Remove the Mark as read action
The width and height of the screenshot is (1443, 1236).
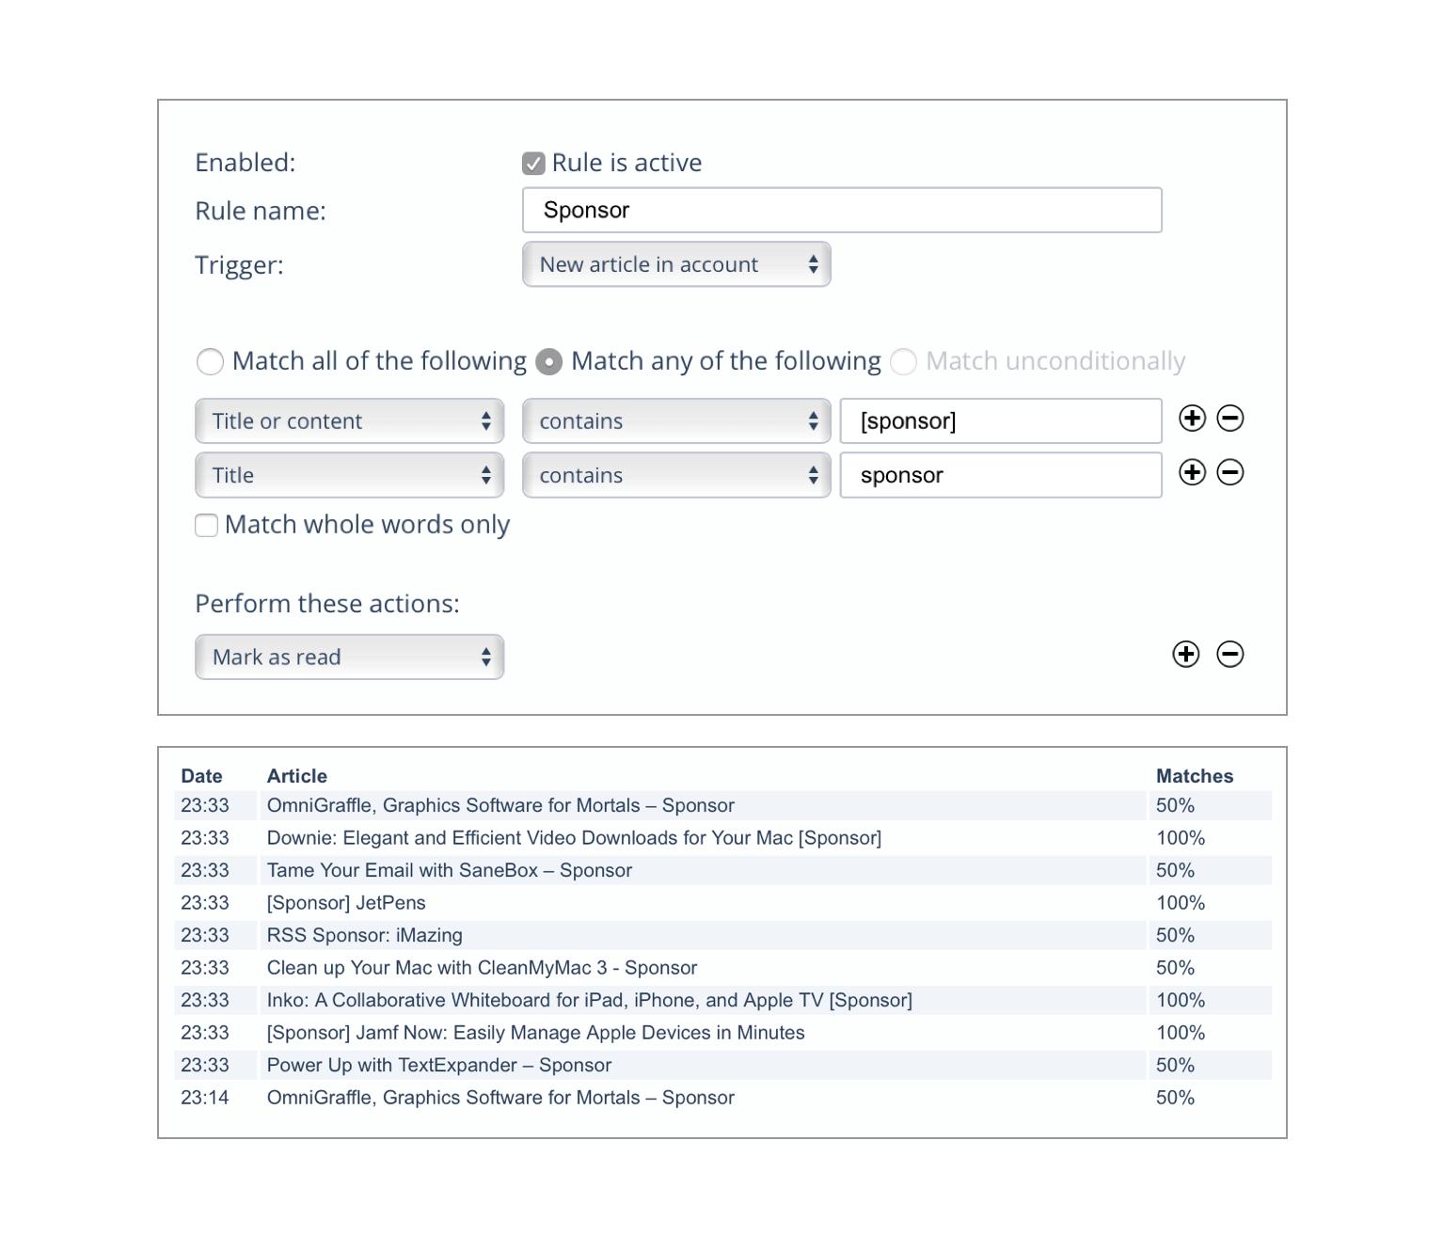tap(1230, 655)
